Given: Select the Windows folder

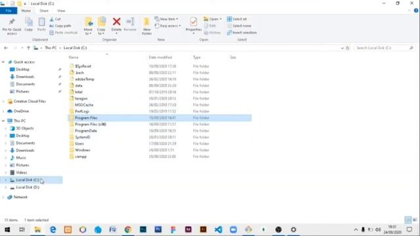Looking at the screenshot, I should click(x=83, y=150).
